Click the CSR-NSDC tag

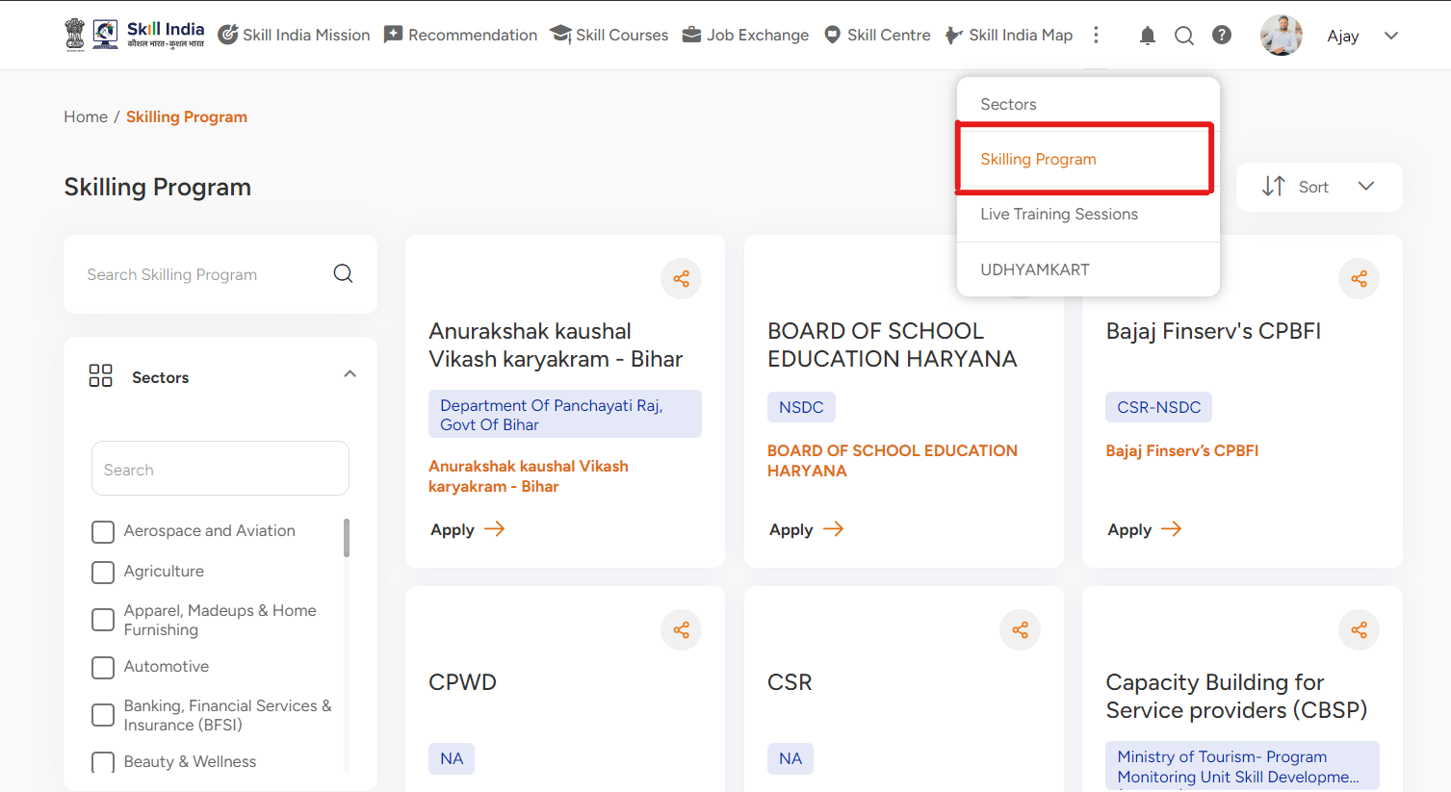(x=1159, y=407)
